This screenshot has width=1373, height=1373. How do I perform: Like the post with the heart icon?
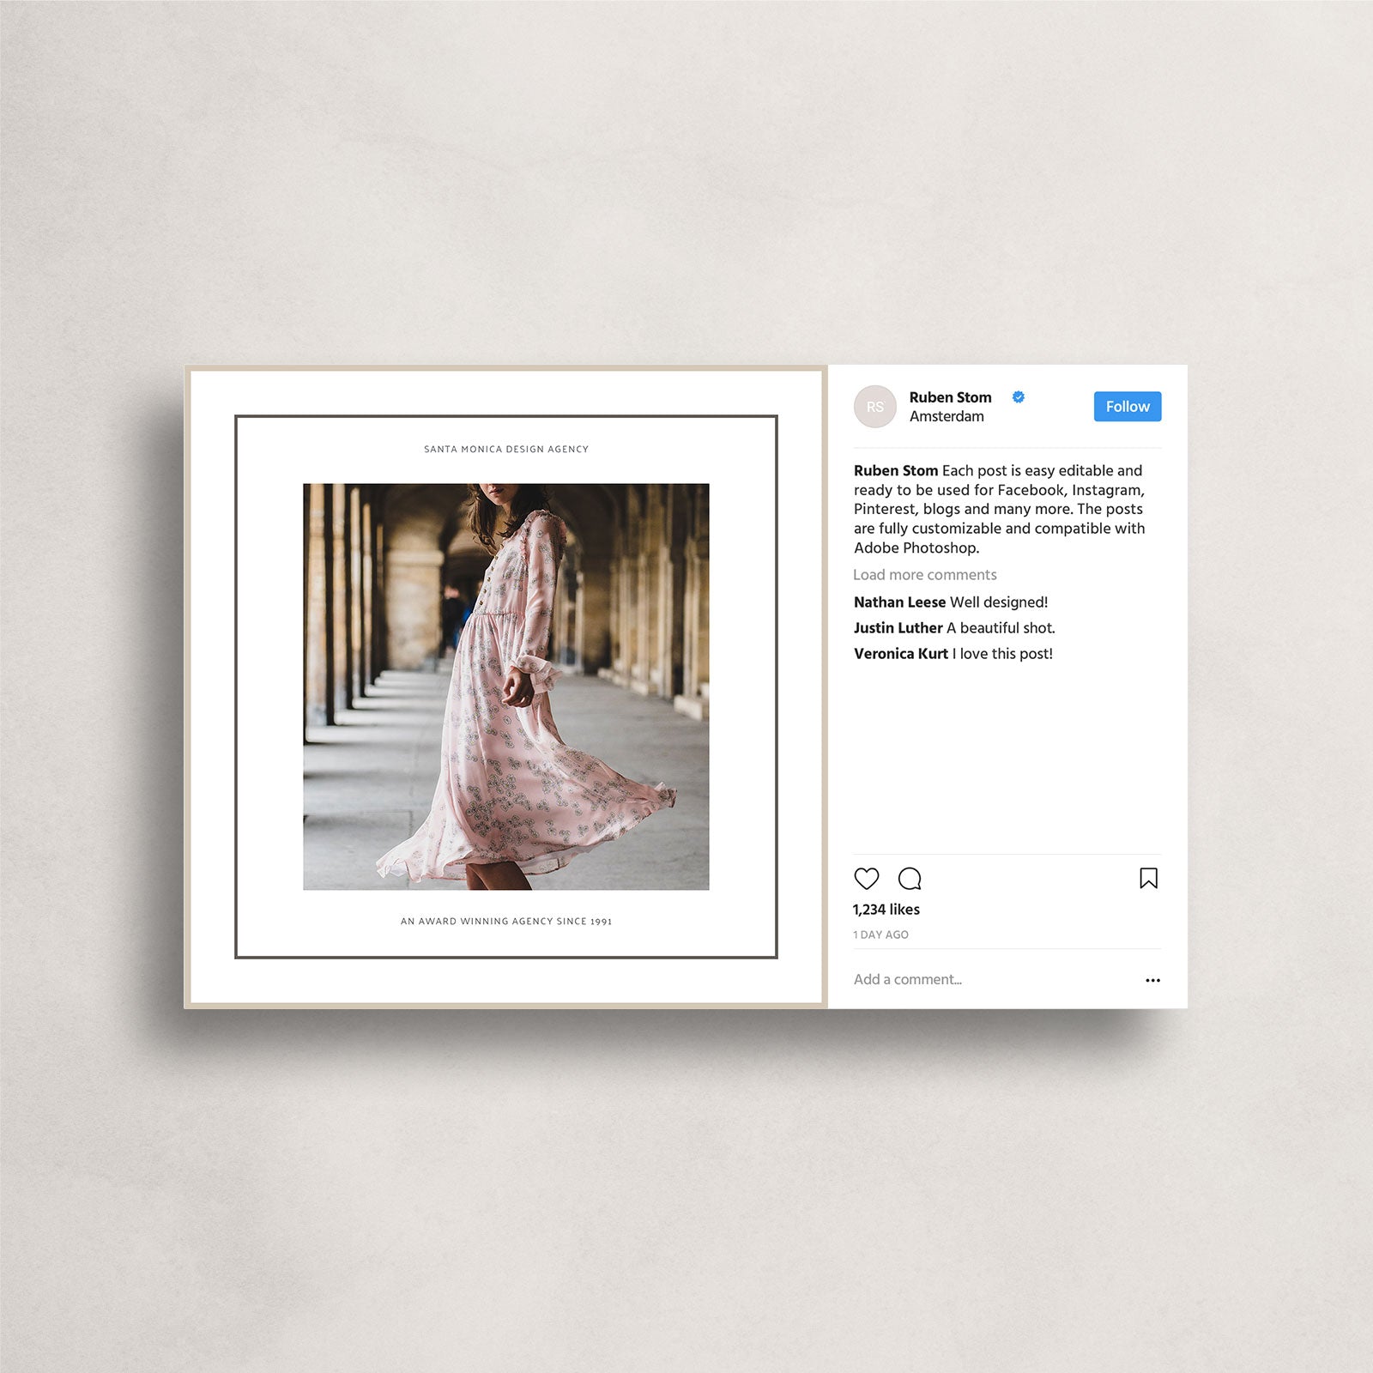point(866,879)
